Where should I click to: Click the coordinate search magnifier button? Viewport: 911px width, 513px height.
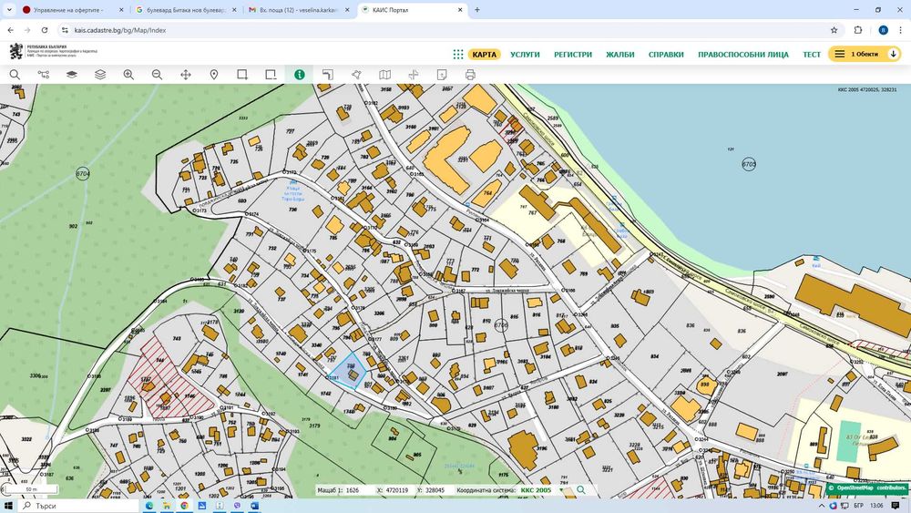(x=581, y=490)
